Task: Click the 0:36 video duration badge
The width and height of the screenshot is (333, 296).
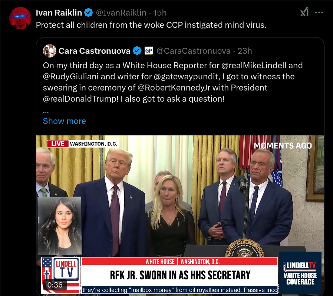Action: tap(55, 285)
